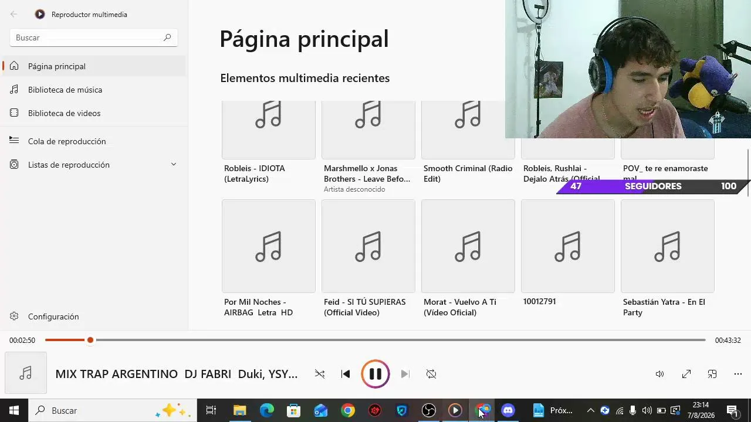The image size is (751, 422).
Task: Open Cola de reproducción
Action: click(x=94, y=141)
